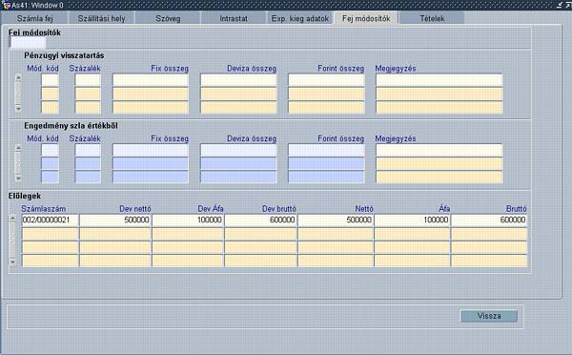This screenshot has width=572, height=355.
Task: Select the Dev bruttó value 600000
Action: [260, 219]
